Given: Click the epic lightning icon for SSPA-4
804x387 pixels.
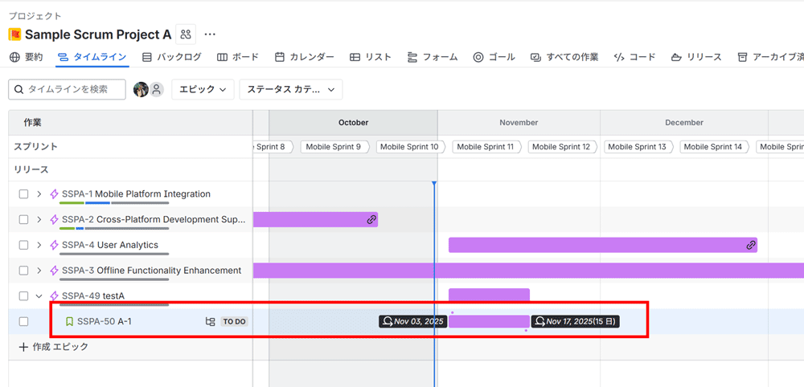Looking at the screenshot, I should point(54,245).
